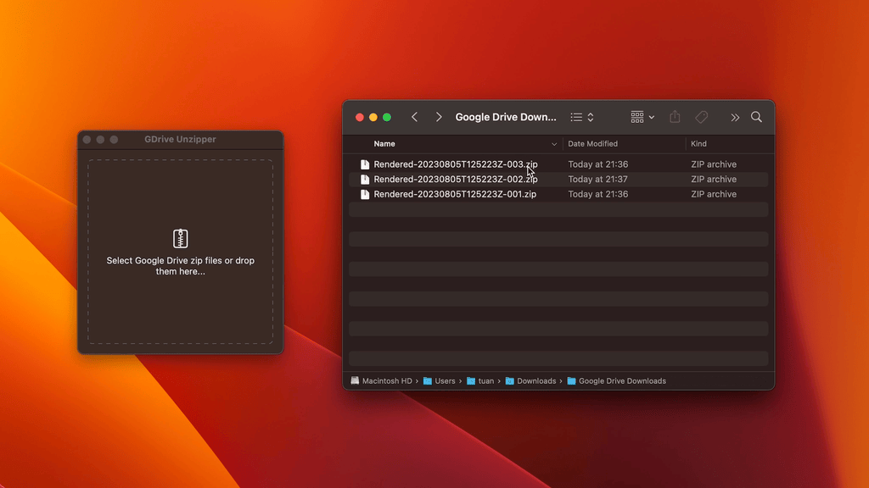Click the zip file icon in GDrive Unzipper
Screen dimensions: 869x488
[180, 238]
